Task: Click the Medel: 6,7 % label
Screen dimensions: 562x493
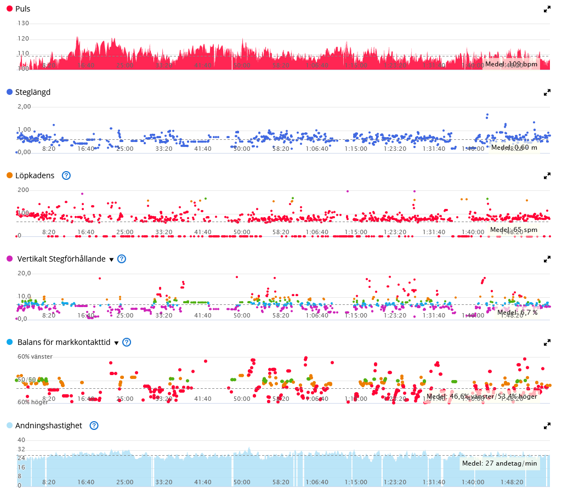Action: coord(517,313)
